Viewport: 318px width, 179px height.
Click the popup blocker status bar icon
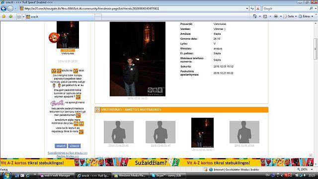pyautogui.click(x=206, y=169)
